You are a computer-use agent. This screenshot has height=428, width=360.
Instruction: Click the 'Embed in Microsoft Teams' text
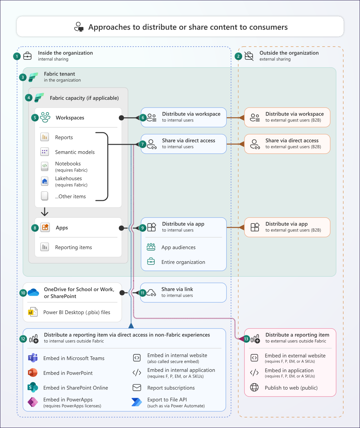[74, 358]
